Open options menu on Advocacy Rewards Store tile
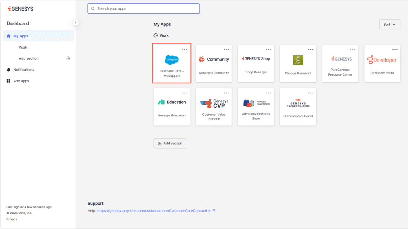 269,93
